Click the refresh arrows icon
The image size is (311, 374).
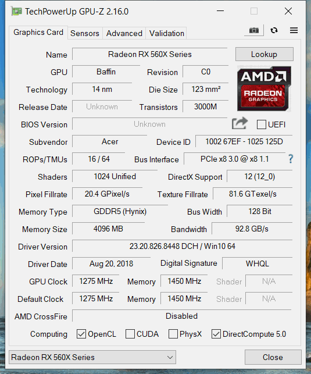274,30
